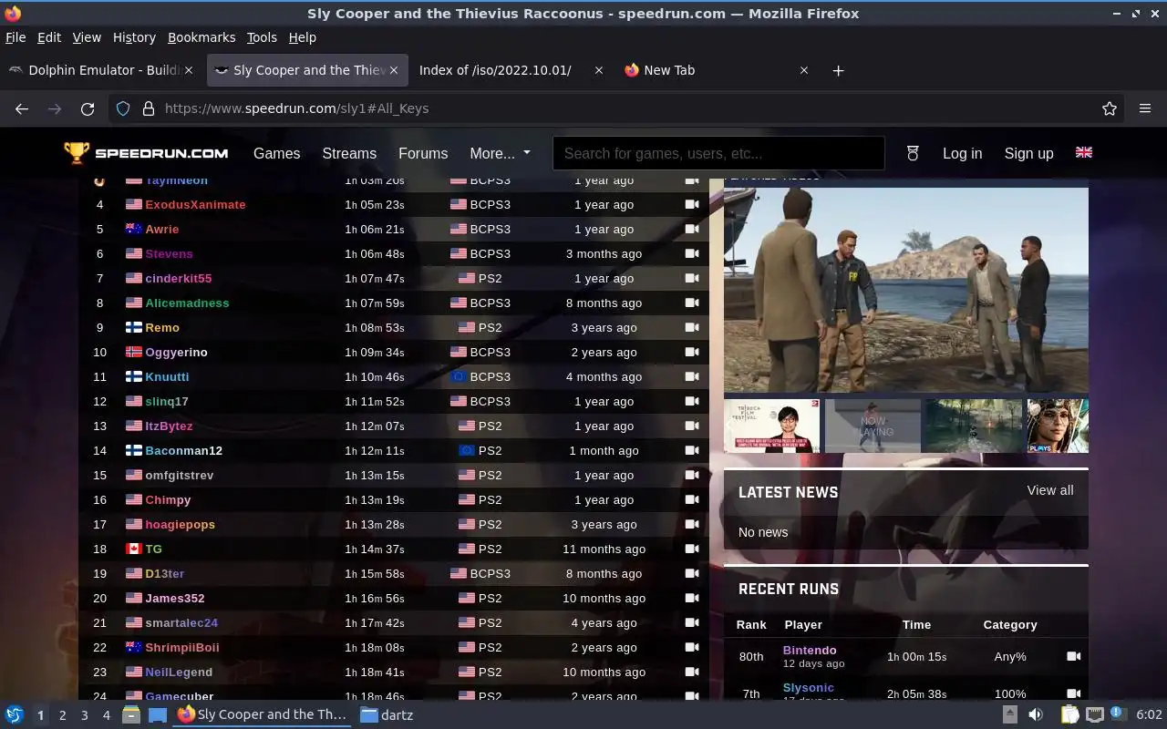Click the video icon in Alicemadness' row
The image size is (1167, 729).
click(x=692, y=303)
